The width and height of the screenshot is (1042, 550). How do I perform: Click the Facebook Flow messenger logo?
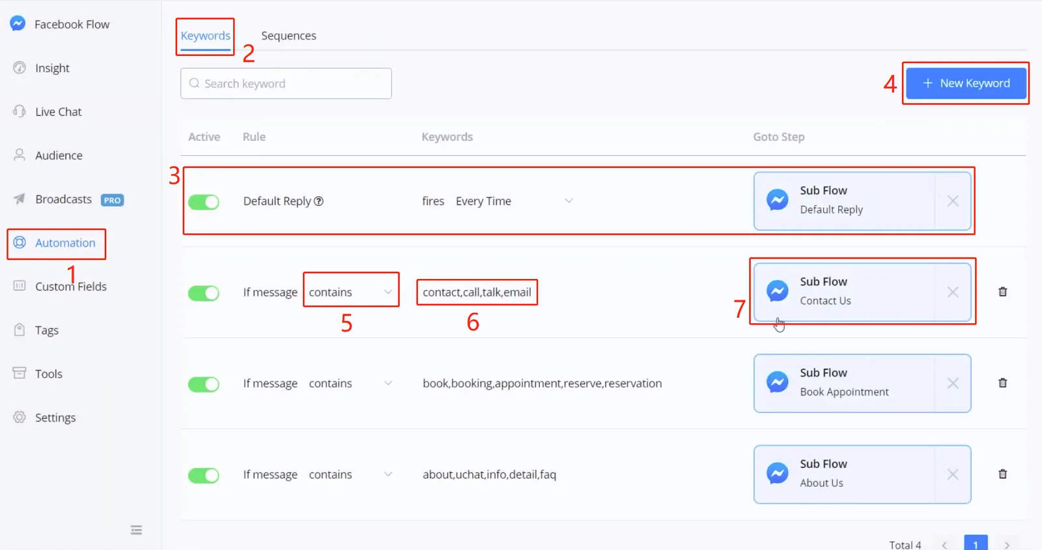(18, 23)
